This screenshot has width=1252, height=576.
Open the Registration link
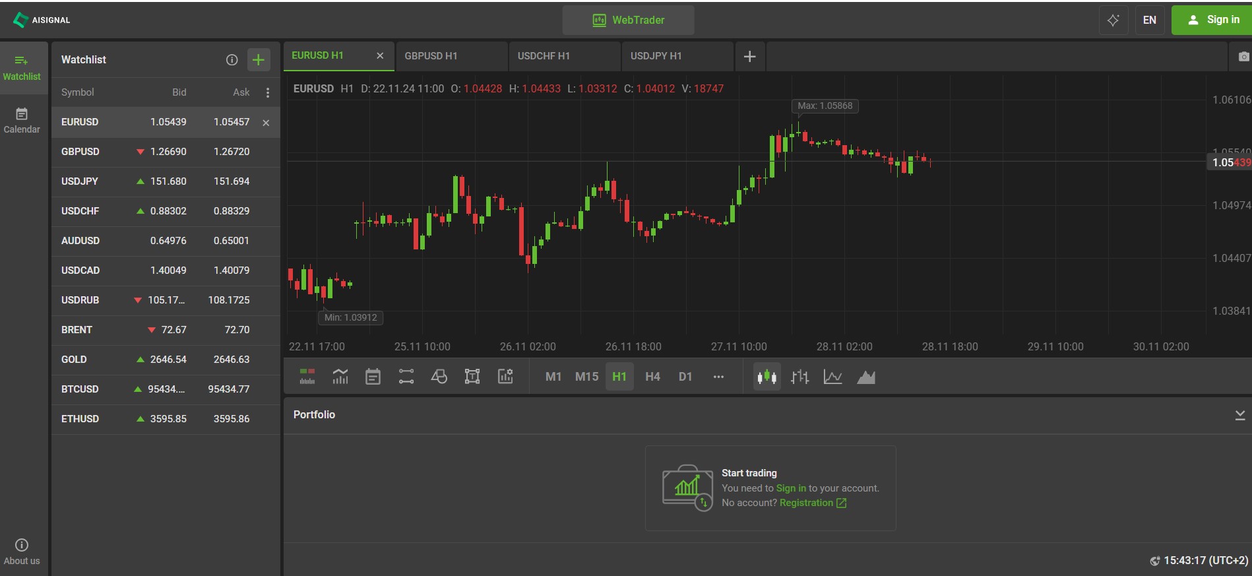813,503
